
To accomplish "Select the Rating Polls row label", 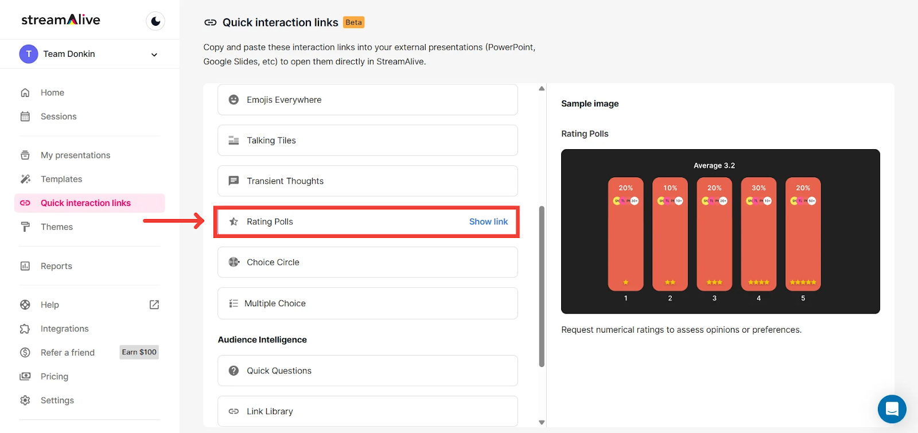I will (270, 222).
